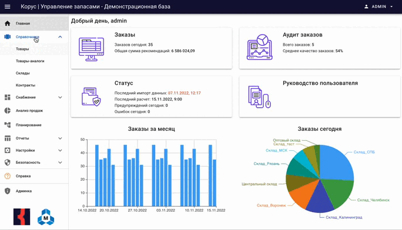Expand the Безопасность section chevron
The image size is (402, 230).
(60, 163)
